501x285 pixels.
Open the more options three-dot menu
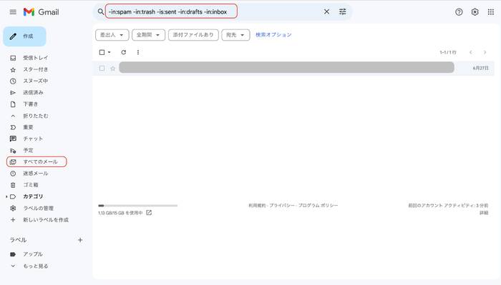(137, 52)
